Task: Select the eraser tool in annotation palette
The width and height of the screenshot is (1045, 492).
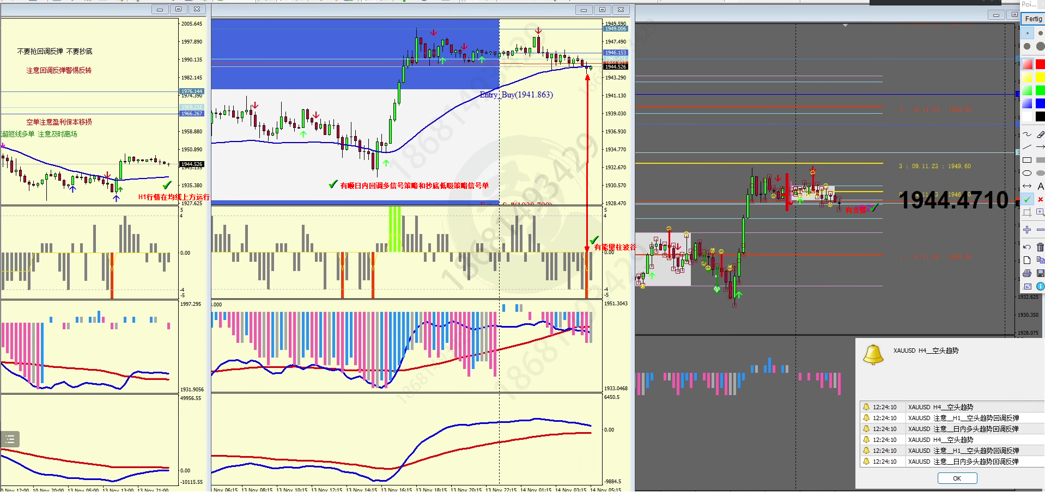Action: [1040, 134]
